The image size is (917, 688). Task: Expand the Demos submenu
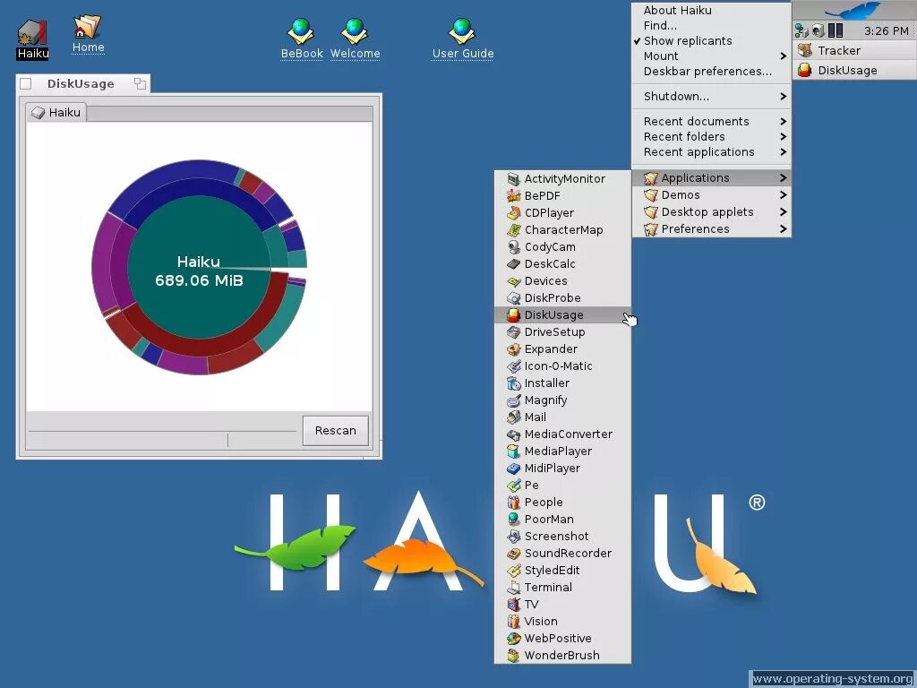click(x=711, y=194)
